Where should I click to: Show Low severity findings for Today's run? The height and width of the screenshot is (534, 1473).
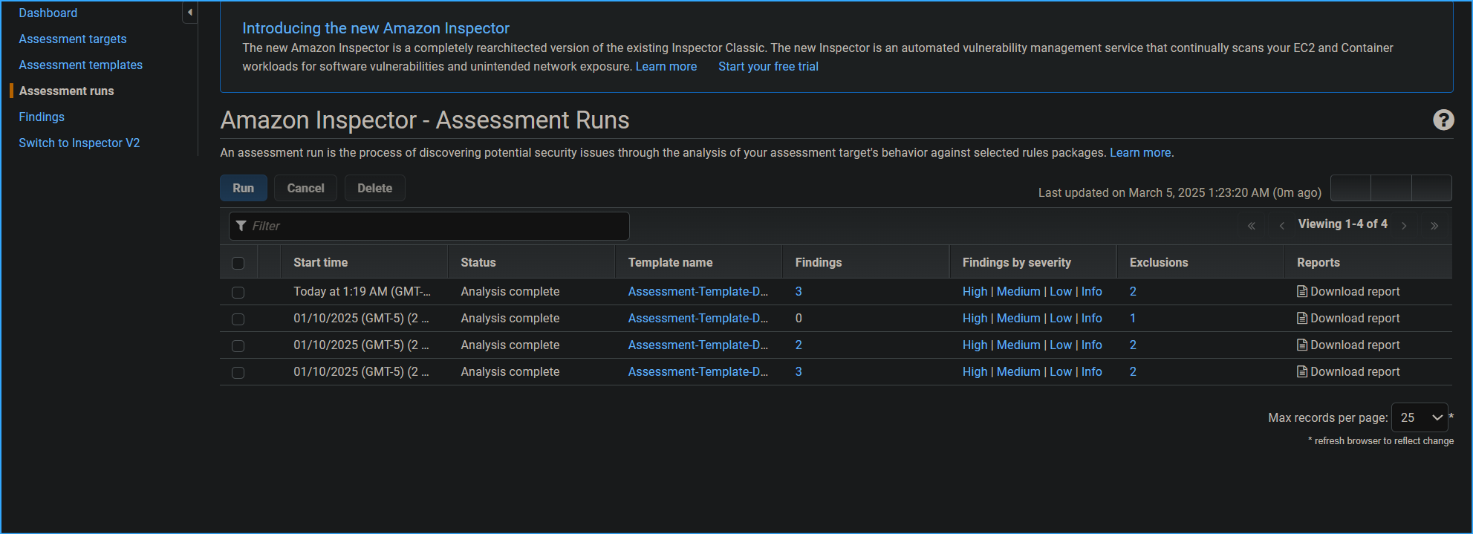1061,292
